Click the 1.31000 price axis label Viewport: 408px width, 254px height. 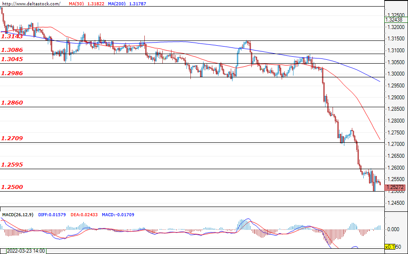396,51
